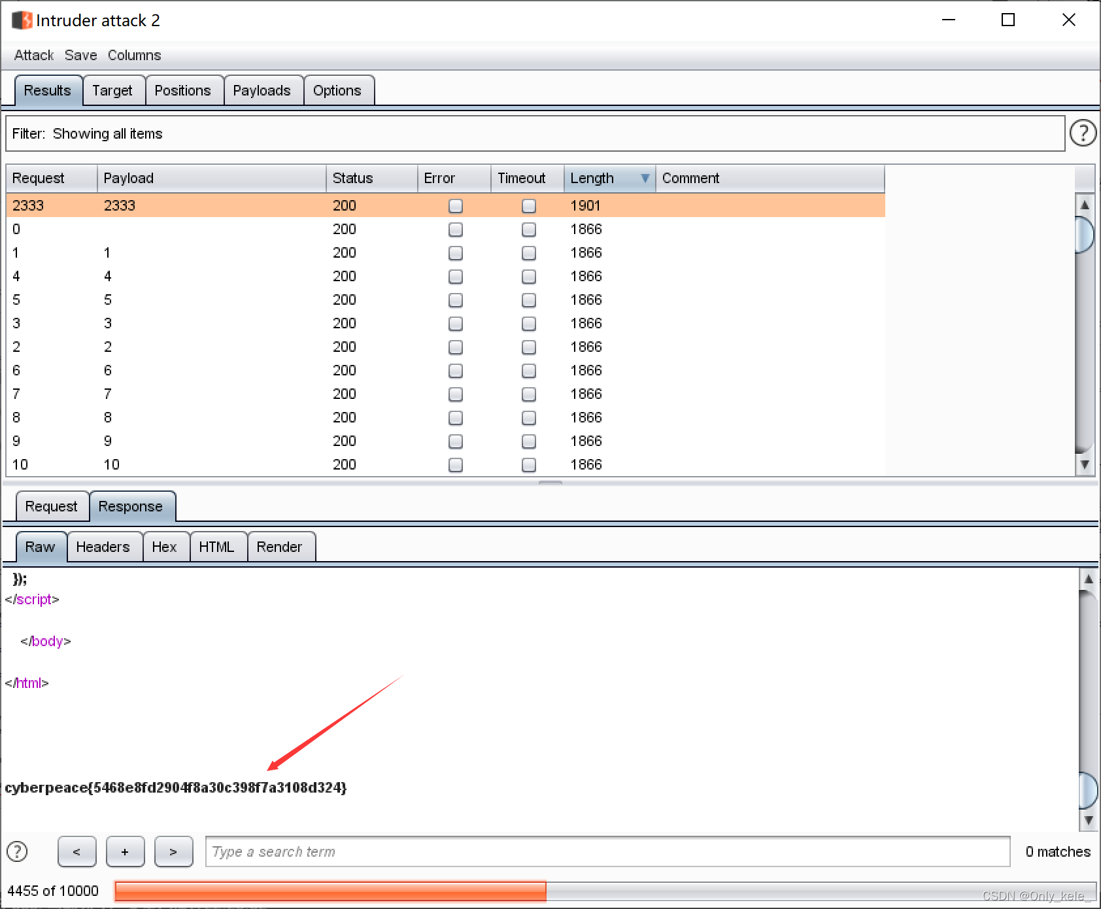
Task: Open the Save menu
Action: [x=80, y=55]
